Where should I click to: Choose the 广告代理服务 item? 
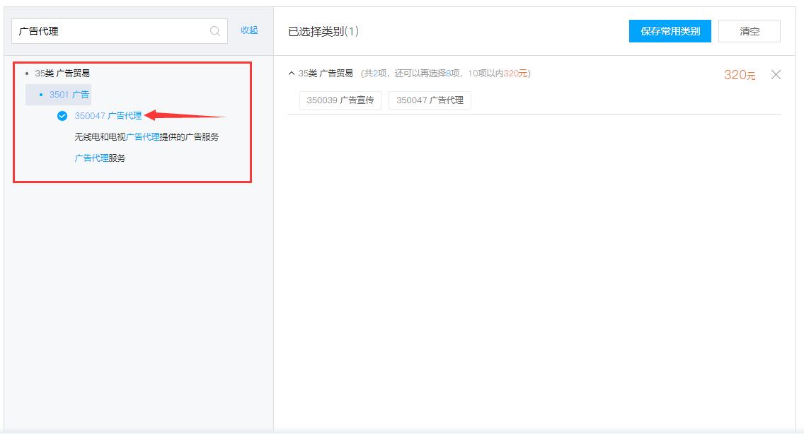pyautogui.click(x=100, y=158)
